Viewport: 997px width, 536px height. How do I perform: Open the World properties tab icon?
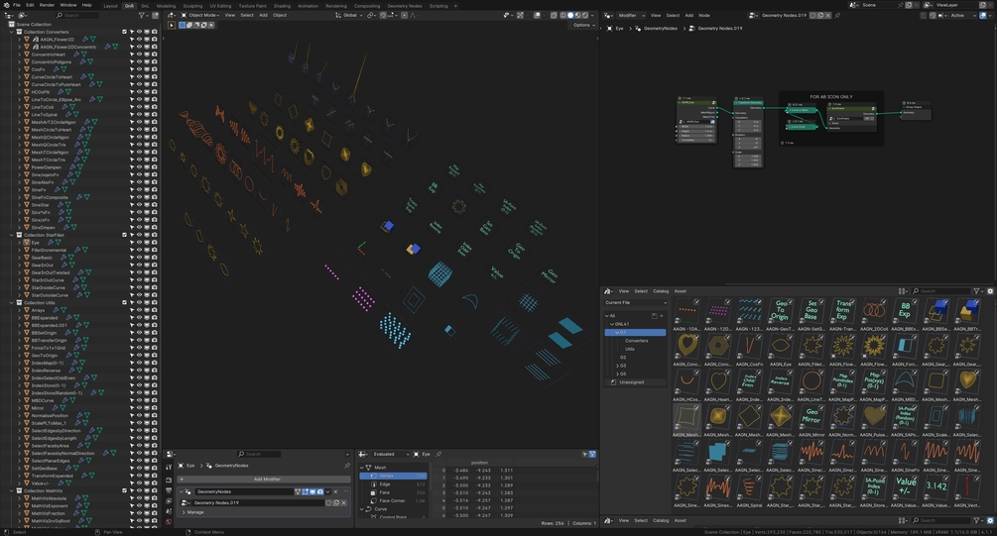(169, 521)
